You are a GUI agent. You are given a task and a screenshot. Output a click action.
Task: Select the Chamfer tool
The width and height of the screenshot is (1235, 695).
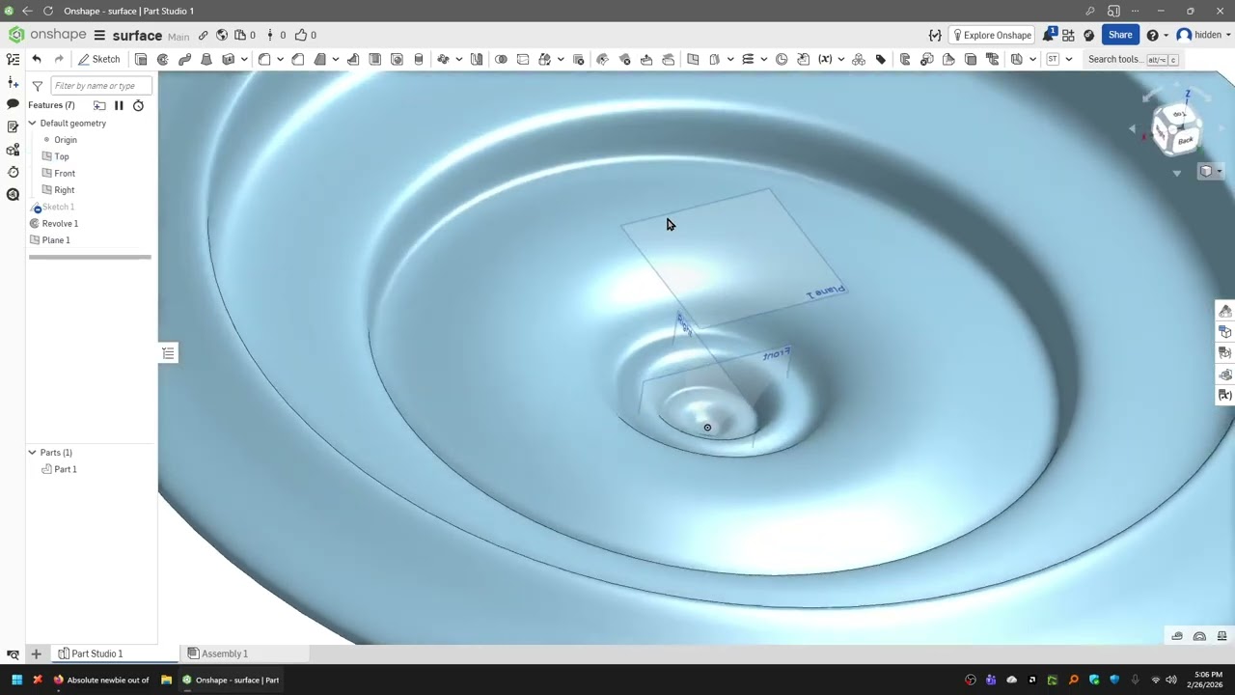point(298,59)
